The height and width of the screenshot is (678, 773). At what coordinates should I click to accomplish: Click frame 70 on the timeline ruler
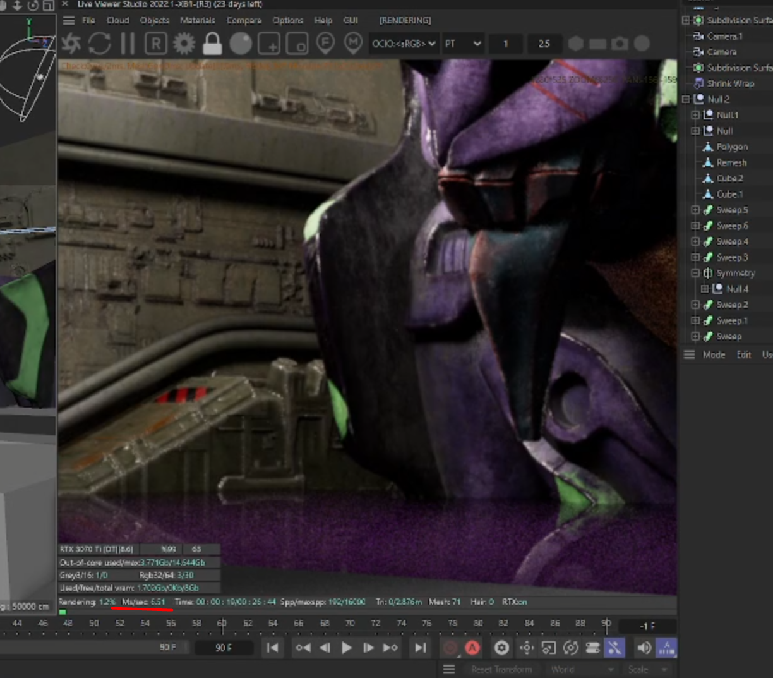[349, 623]
